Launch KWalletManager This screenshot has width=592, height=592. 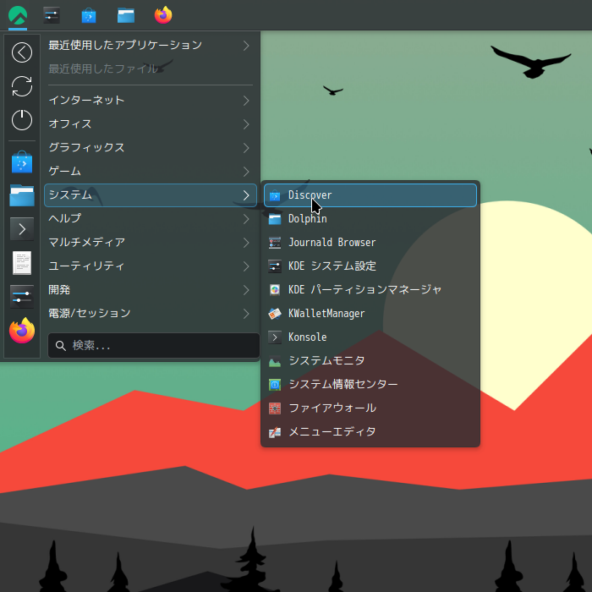(370, 314)
